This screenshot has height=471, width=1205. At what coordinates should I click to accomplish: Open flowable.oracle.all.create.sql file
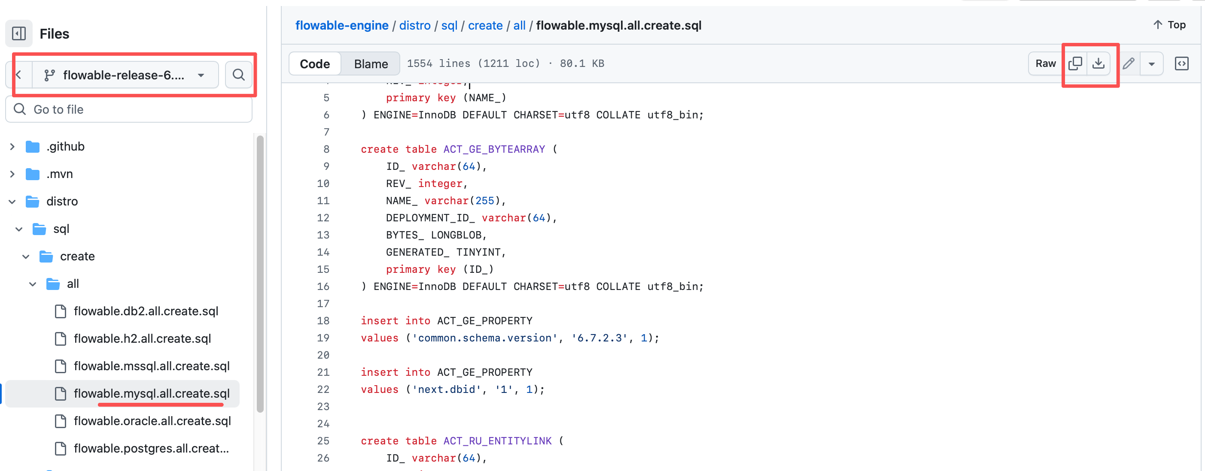pos(152,421)
